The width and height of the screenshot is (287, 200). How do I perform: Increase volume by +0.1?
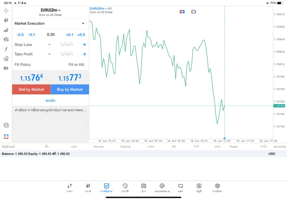(70, 34)
